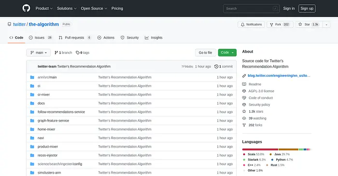Click the green Starlark segment in language bar

(x=301, y=149)
